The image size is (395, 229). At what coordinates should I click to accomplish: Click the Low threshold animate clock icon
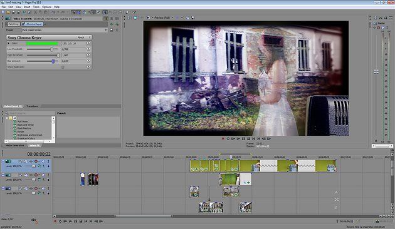[88, 49]
